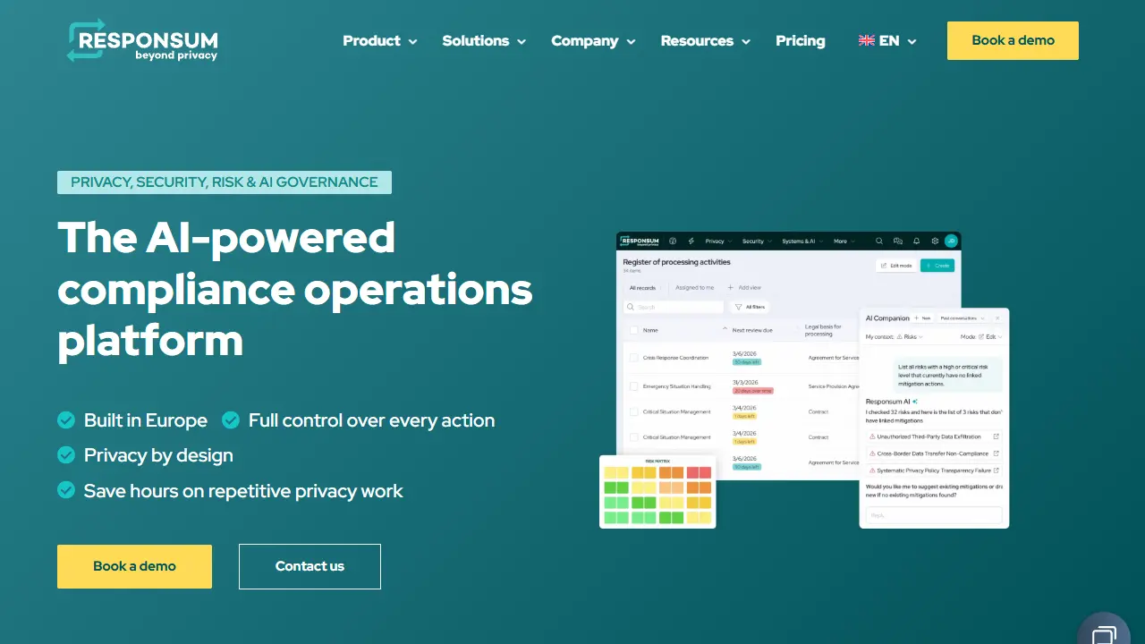Open the EN language dropdown
The image size is (1145, 644).
[x=887, y=40]
